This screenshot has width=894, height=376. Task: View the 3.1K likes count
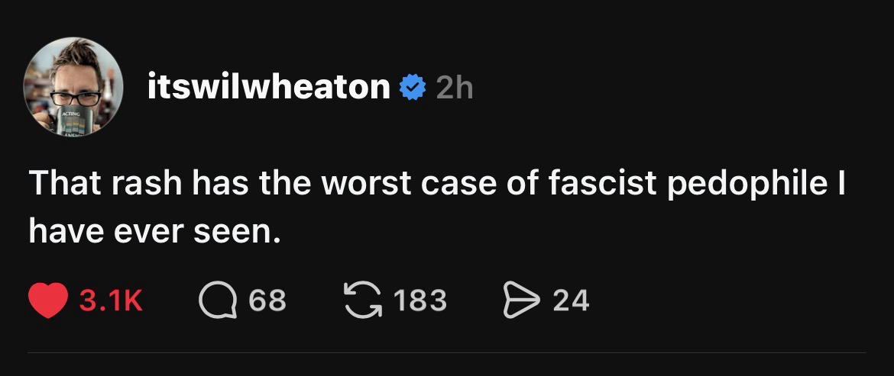(111, 300)
